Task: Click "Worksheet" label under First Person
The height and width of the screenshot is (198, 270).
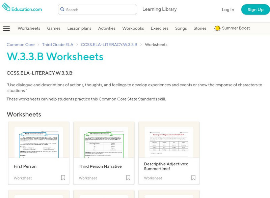Action: tap(23, 178)
